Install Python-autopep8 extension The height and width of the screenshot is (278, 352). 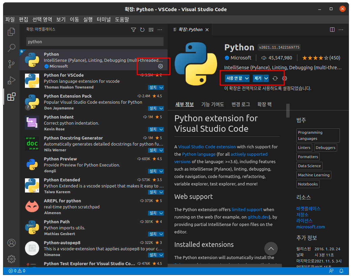click(x=153, y=255)
